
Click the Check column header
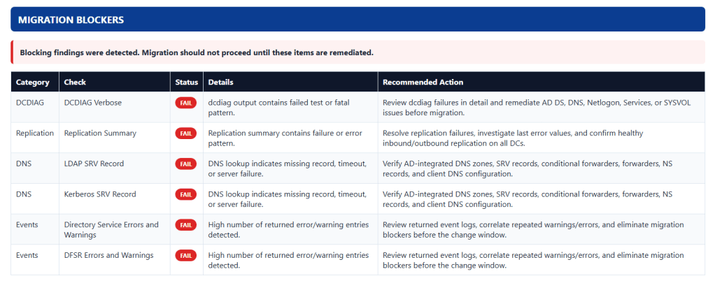pos(75,82)
